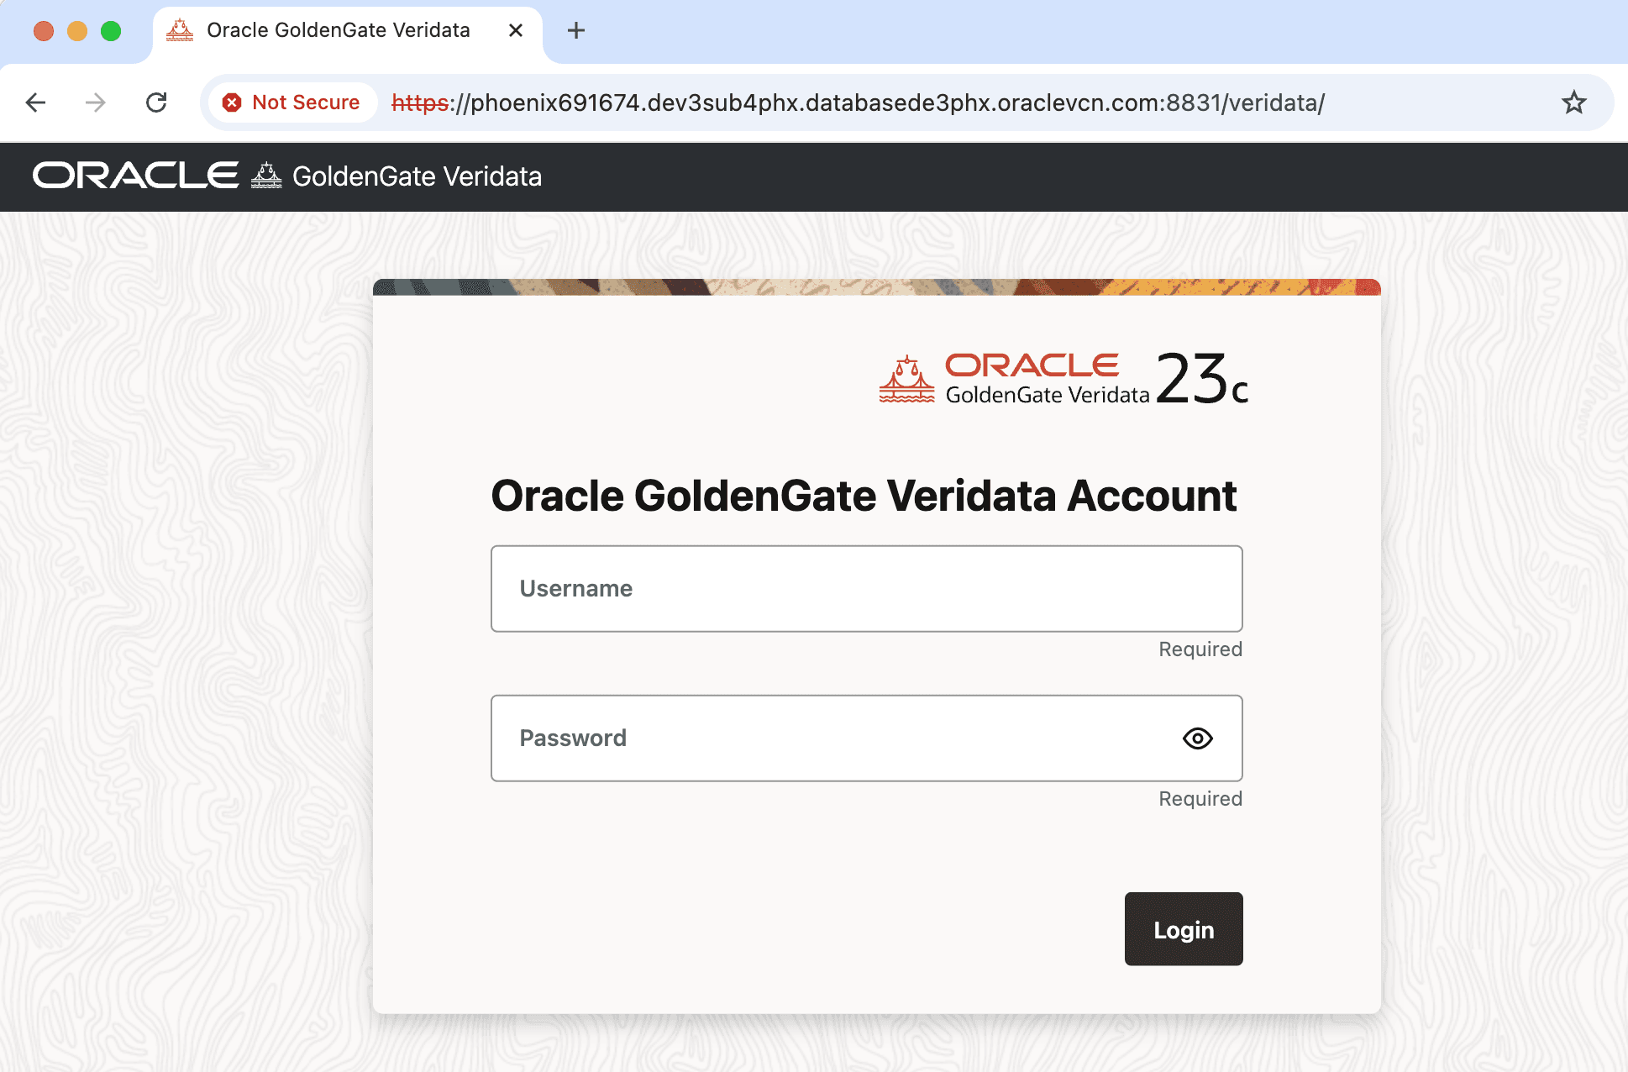Click the red macOS close window button

coord(44,31)
